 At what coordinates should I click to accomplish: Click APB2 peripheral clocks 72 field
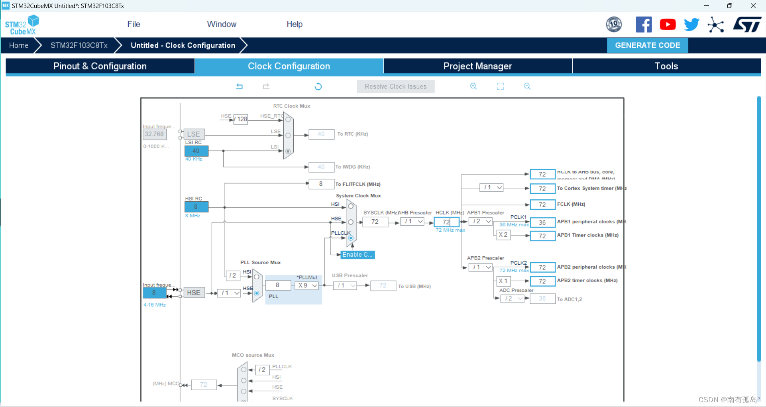click(x=542, y=267)
